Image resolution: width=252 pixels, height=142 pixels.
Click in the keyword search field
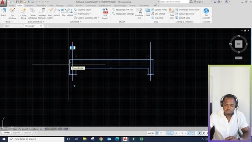(174, 2)
